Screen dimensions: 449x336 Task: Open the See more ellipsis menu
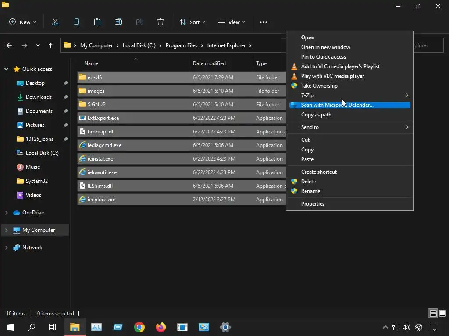click(264, 22)
